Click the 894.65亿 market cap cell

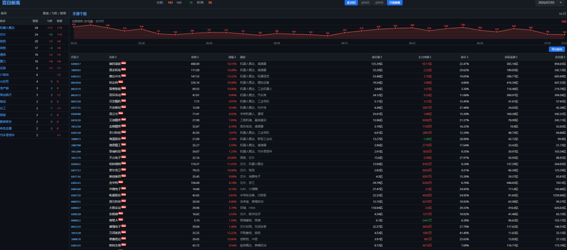tap(561, 64)
